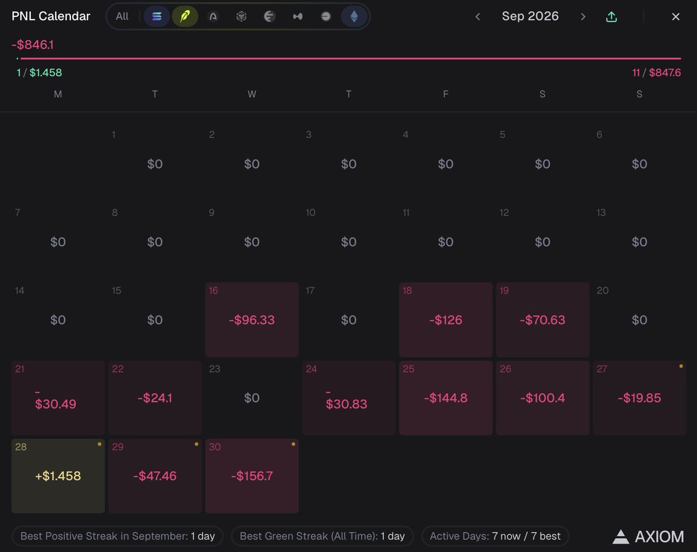Open September 27 cell with -$19.85

(639, 397)
